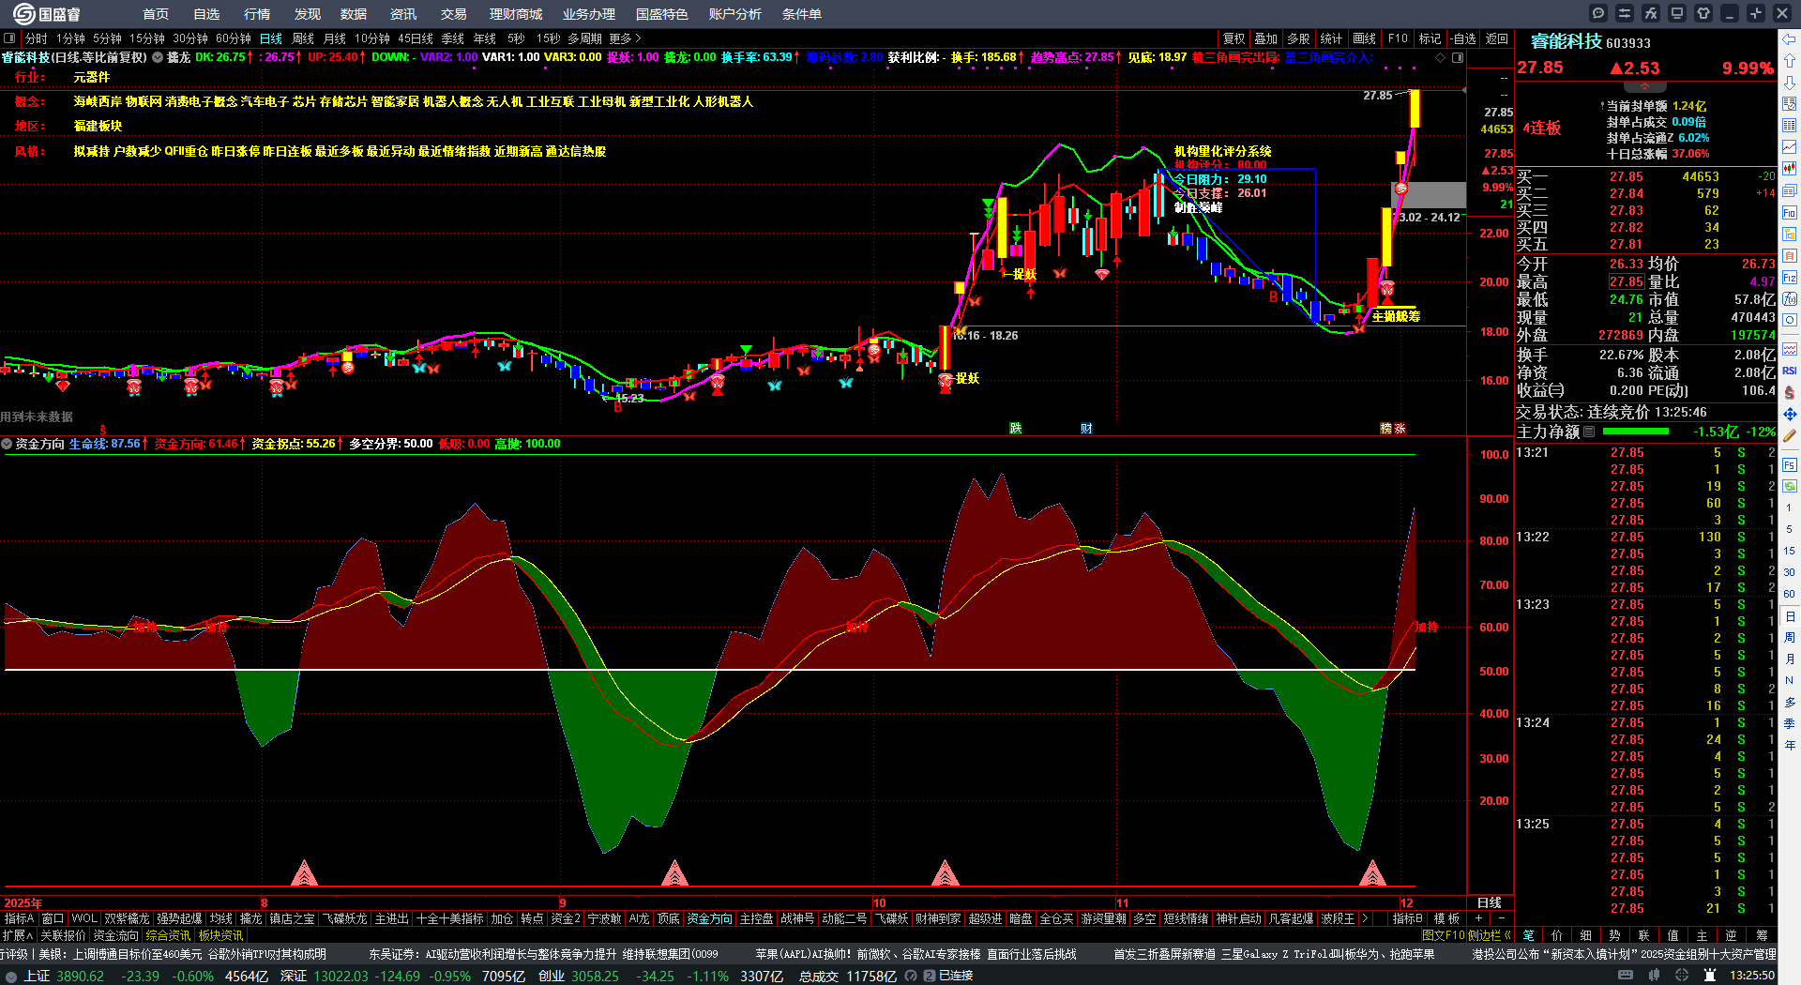Click the f(x) formula icon in right sidebar
1801x985 pixels.
pos(1790,299)
